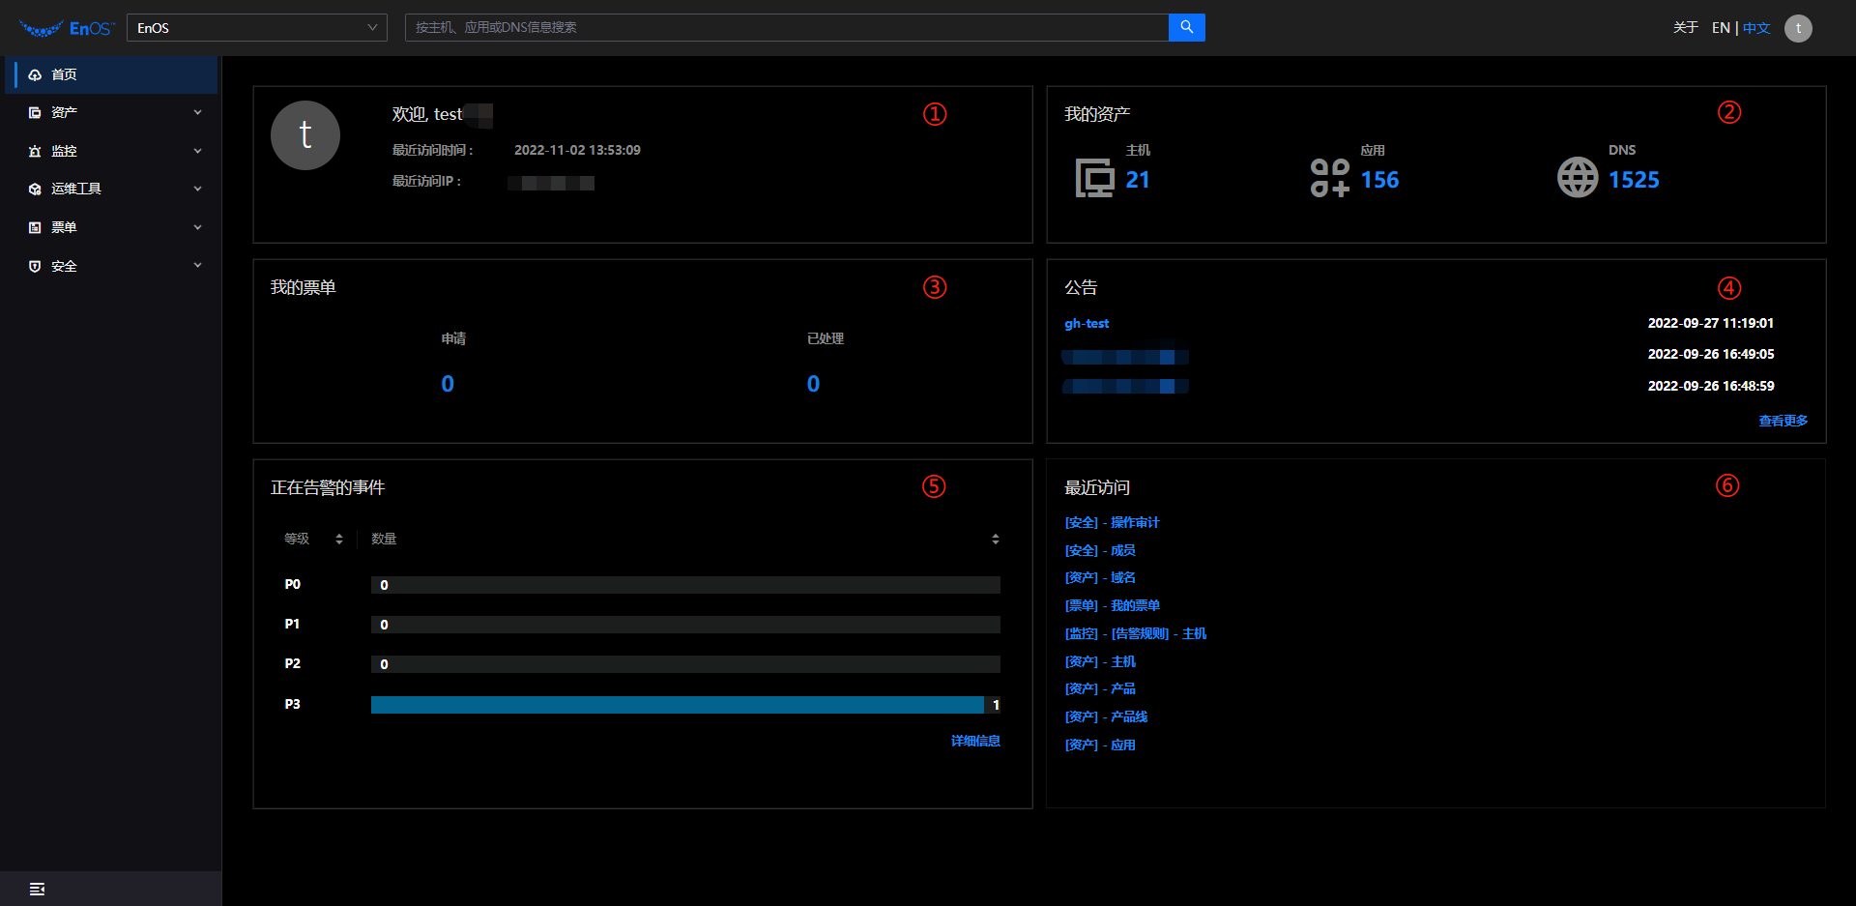Click the announcement dated 2022-09-26 16:48:59

(x=1126, y=387)
